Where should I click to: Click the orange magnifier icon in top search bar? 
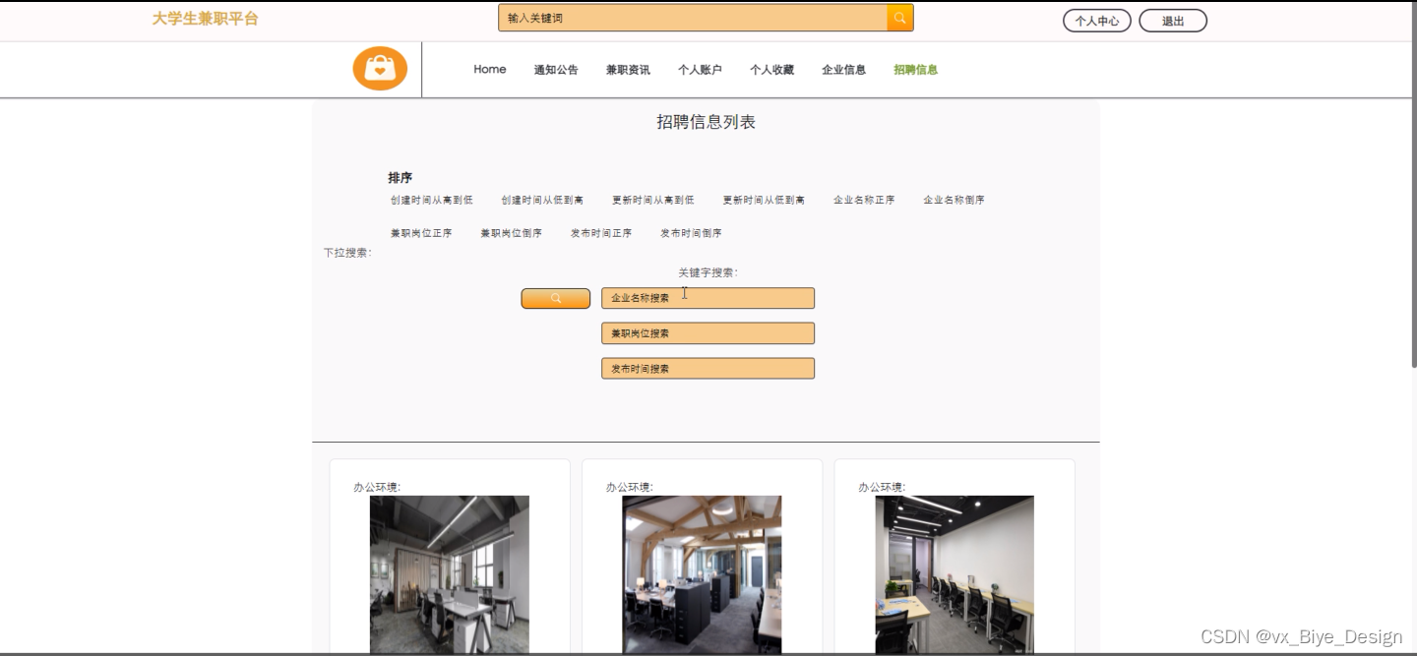pos(900,18)
